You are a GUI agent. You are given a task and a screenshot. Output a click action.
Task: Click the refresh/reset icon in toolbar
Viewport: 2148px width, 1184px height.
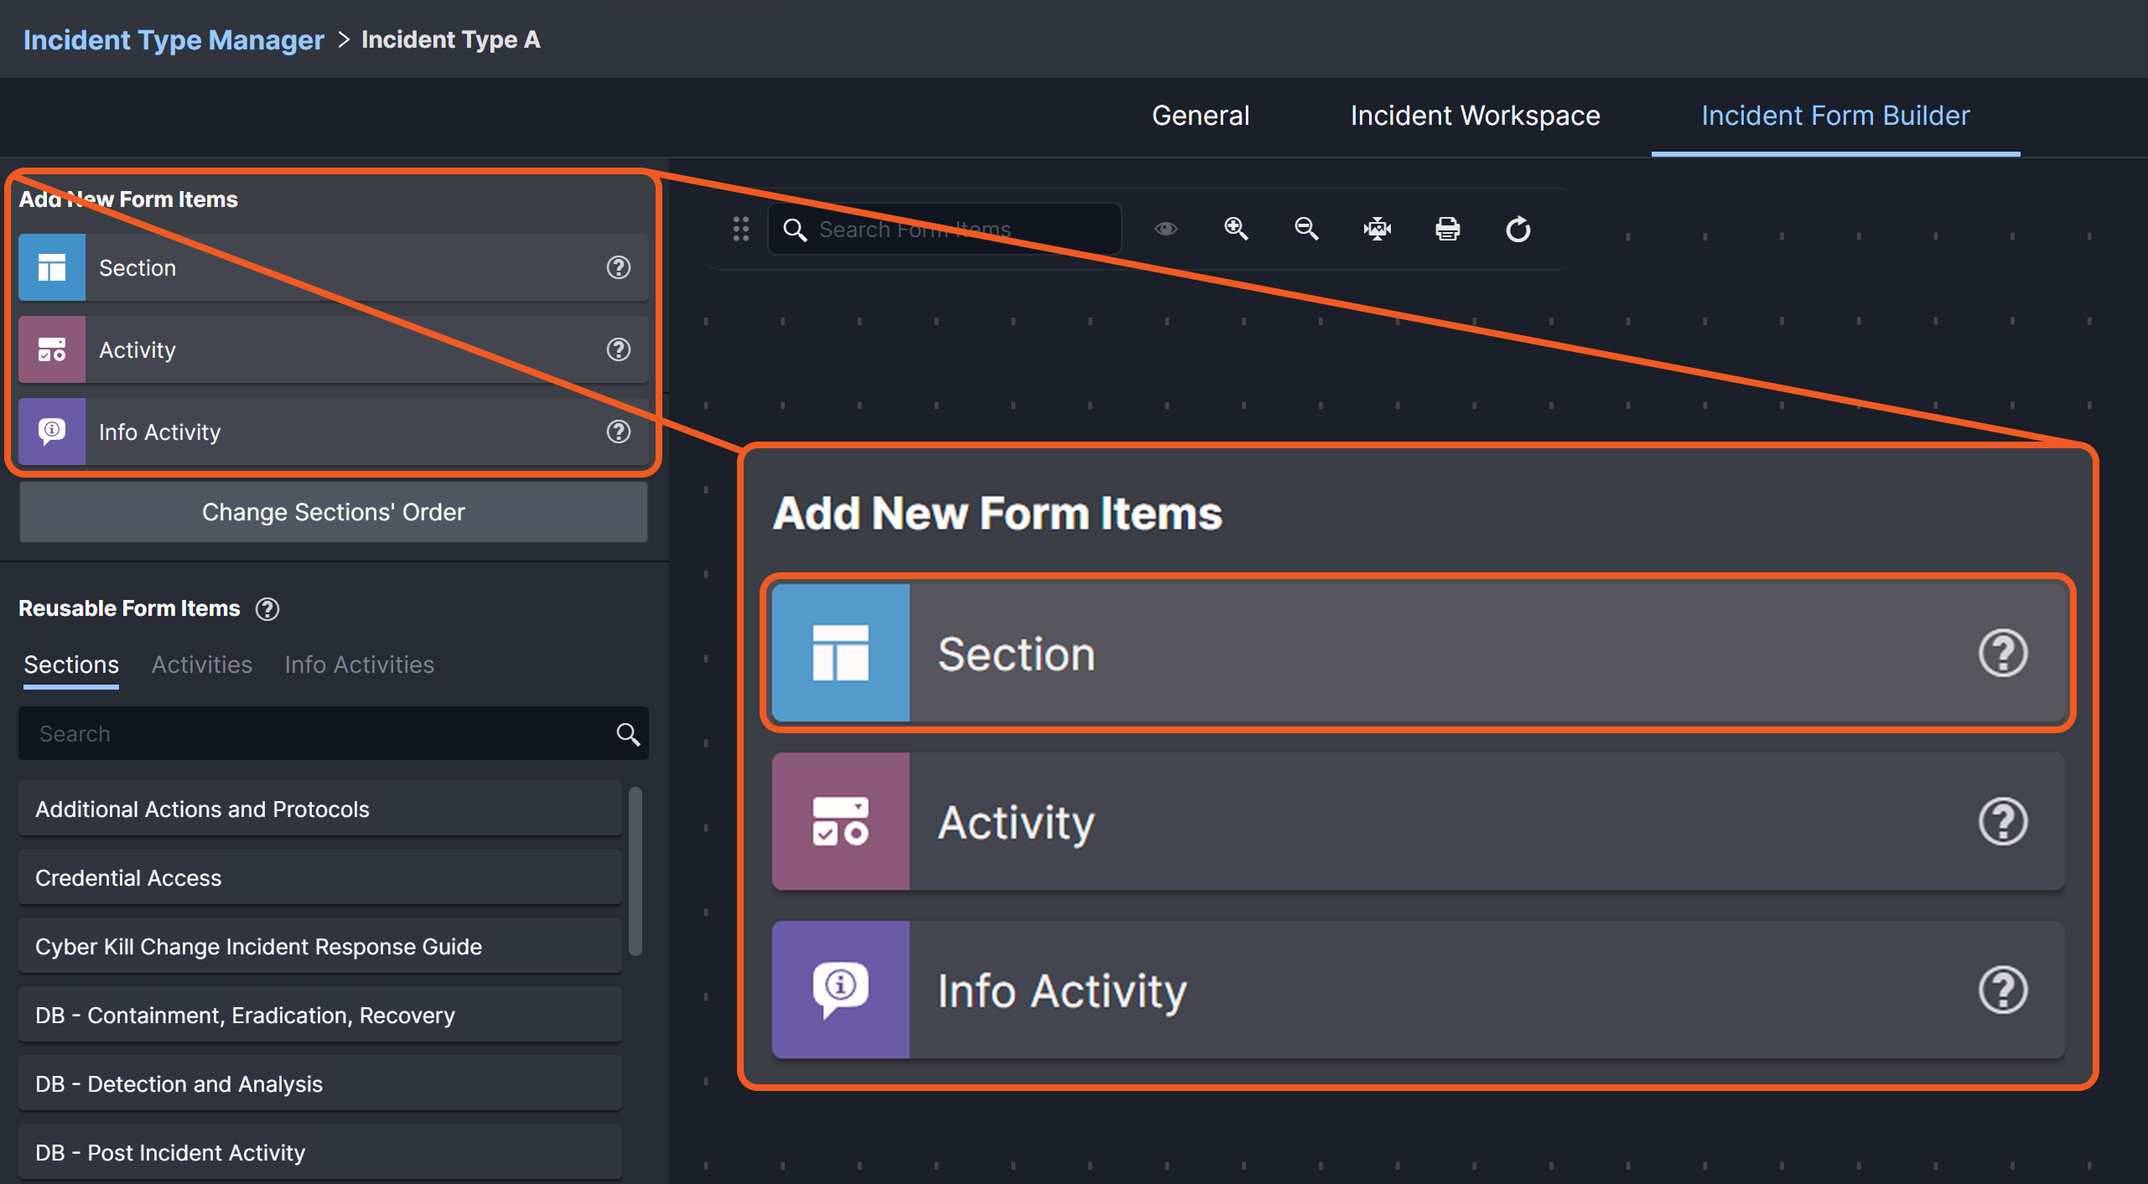pos(1518,229)
